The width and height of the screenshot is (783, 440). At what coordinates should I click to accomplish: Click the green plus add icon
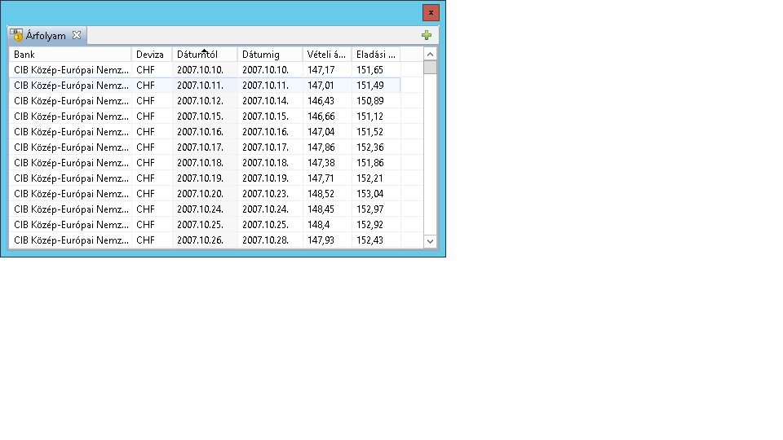coord(426,36)
